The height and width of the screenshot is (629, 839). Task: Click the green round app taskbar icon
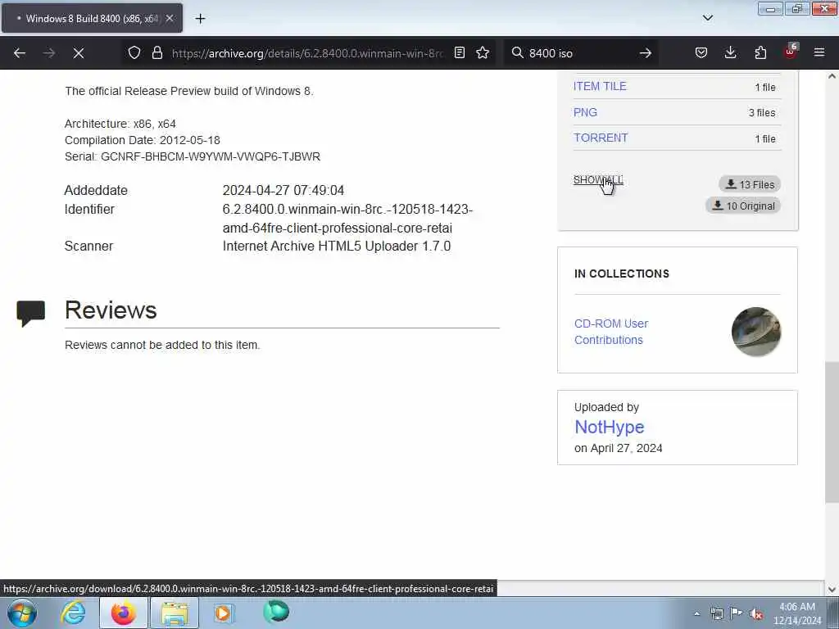(x=276, y=612)
